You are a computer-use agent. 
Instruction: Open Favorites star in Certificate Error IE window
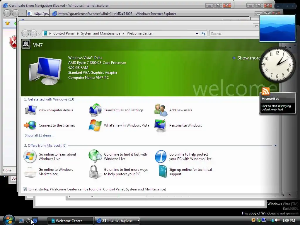[x=7, y=23]
